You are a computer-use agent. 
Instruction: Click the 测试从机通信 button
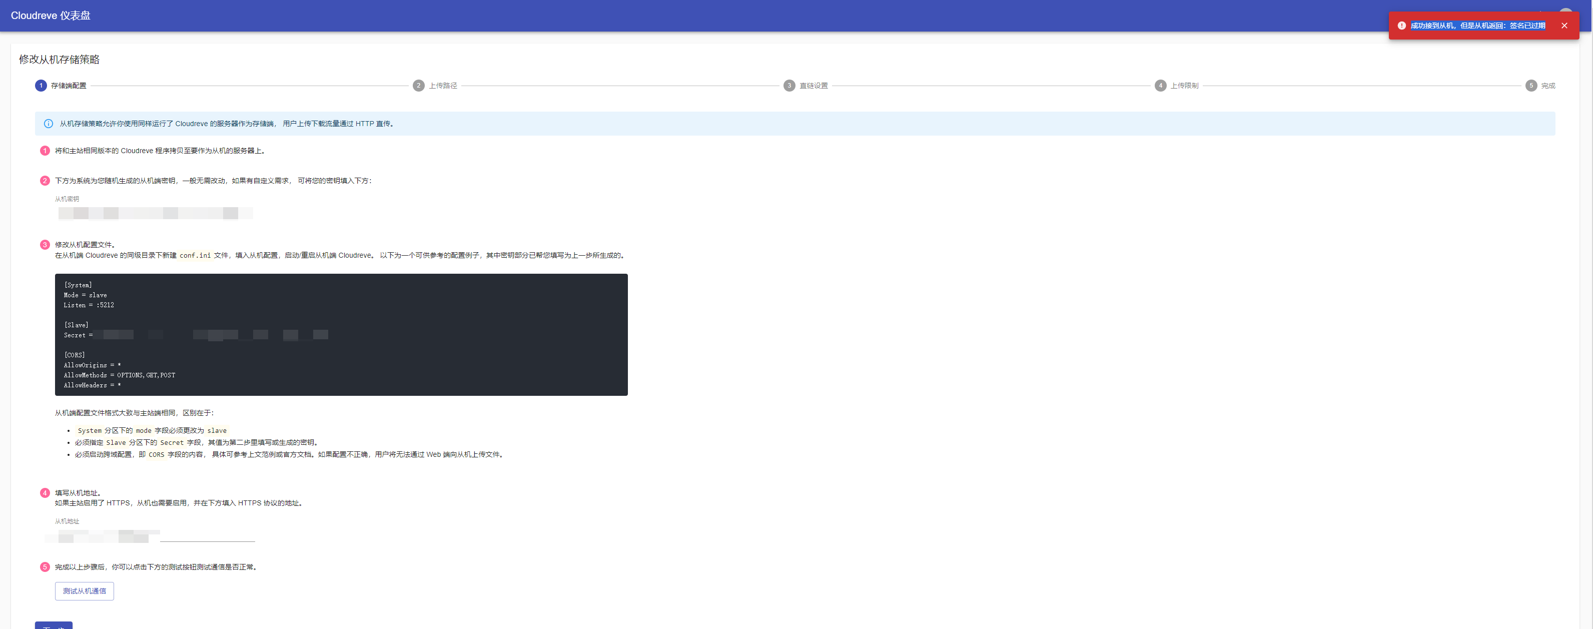[x=84, y=591]
